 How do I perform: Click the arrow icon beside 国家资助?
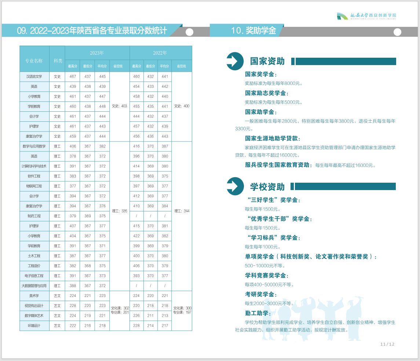(x=235, y=61)
